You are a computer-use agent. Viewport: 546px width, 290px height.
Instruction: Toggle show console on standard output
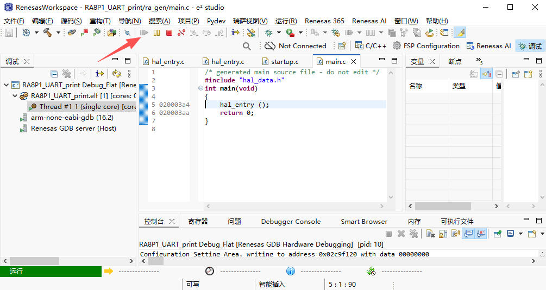468,234
